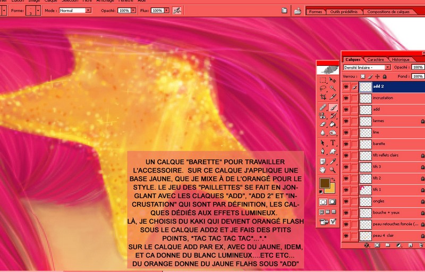The height and width of the screenshot is (272, 425).
Task: Select the Blur (water drop) tool
Action: pos(322,133)
